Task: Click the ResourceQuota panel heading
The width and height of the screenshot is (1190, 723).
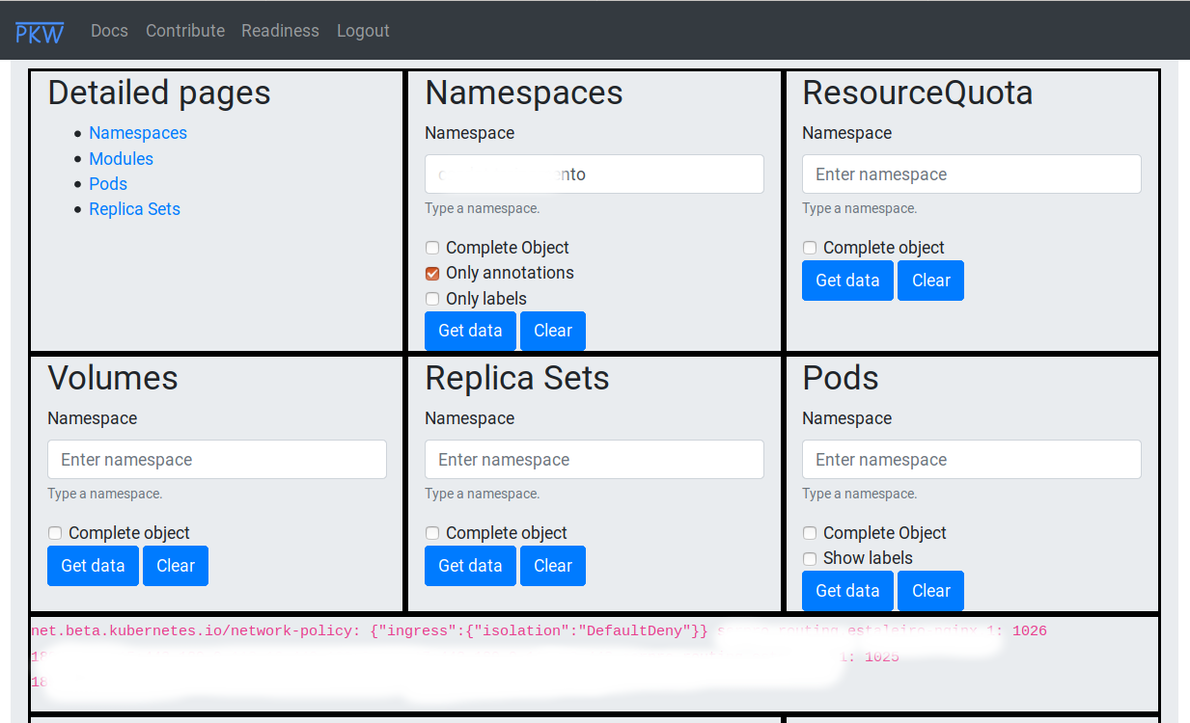Action: click(918, 93)
